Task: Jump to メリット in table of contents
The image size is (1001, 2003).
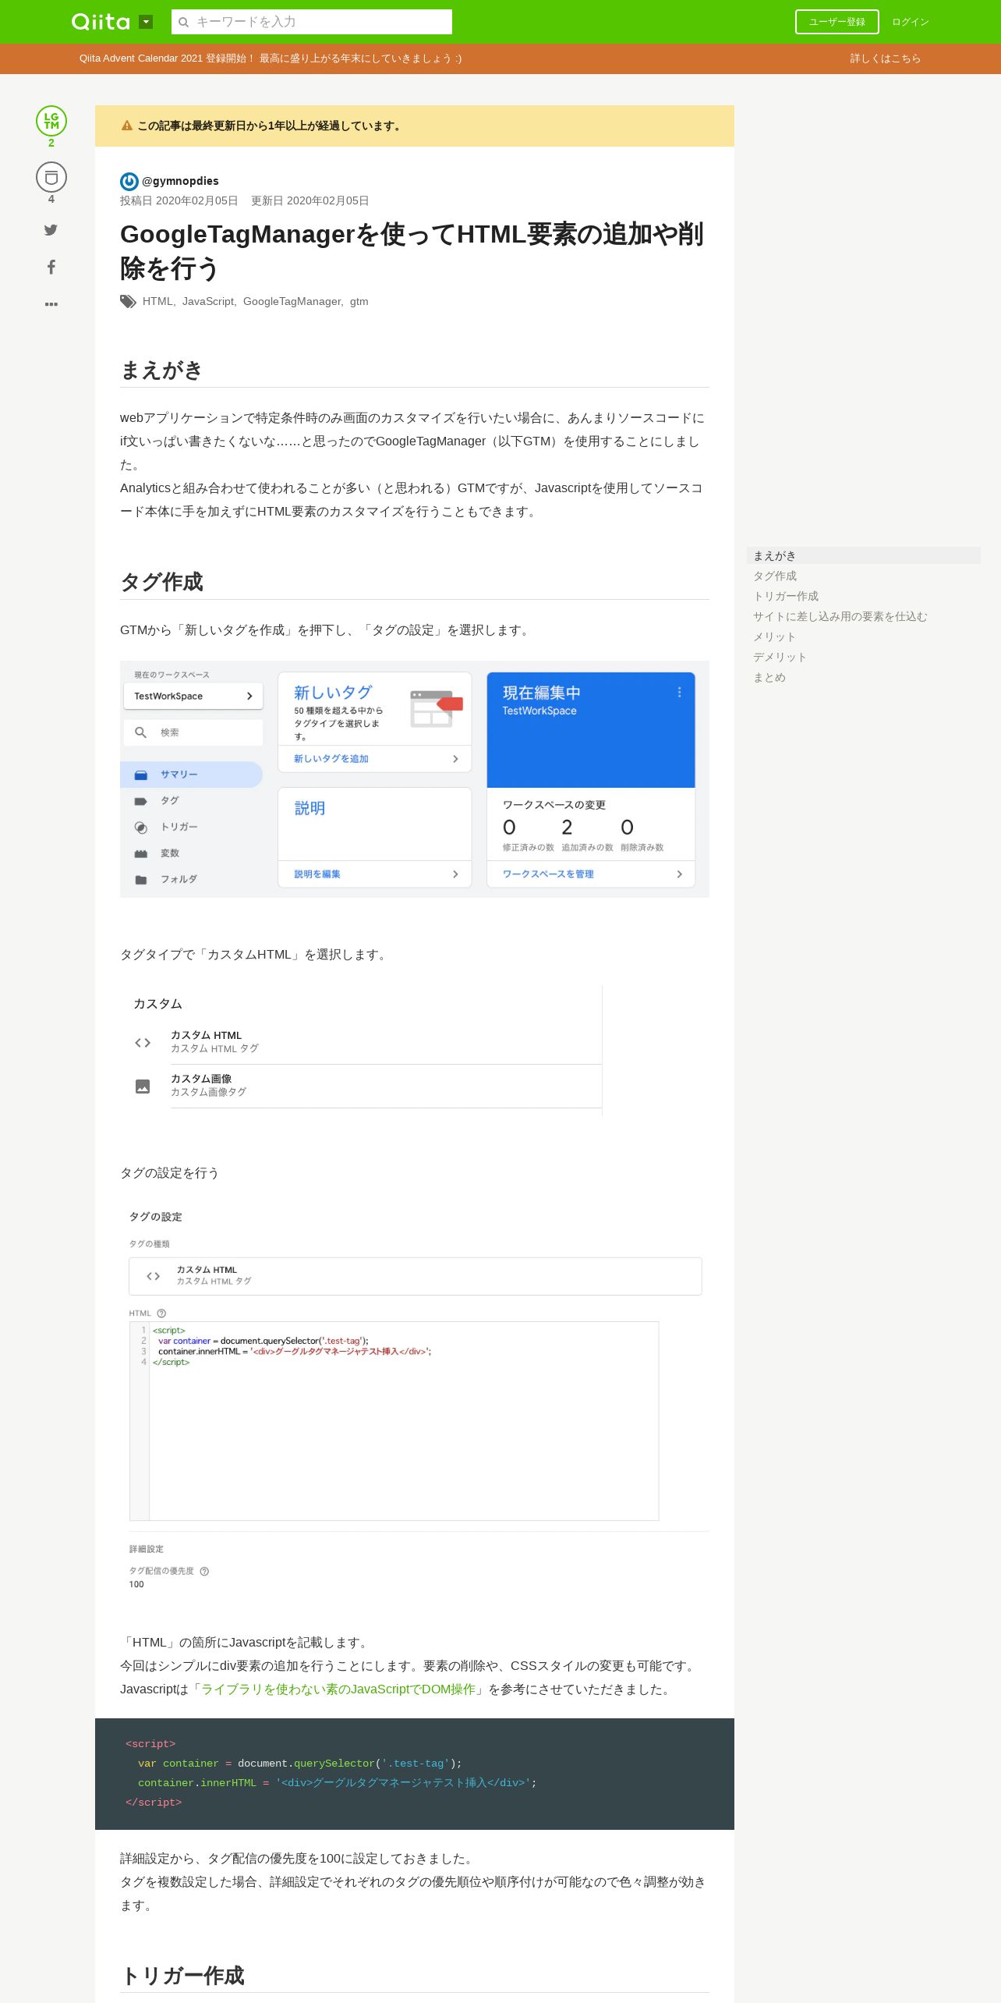Action: 774,636
